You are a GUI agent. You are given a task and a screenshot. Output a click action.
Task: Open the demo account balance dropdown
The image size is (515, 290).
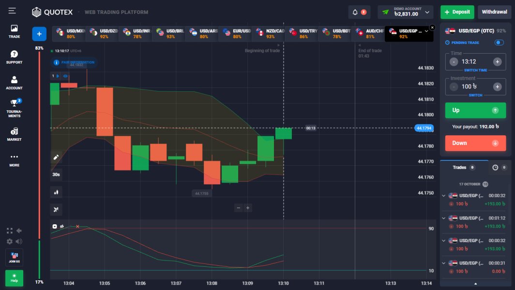pyautogui.click(x=406, y=12)
